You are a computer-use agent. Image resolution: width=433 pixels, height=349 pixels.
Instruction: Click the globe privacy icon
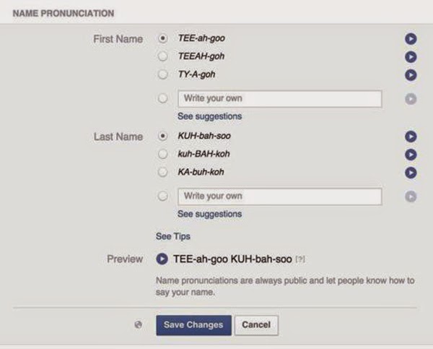click(x=138, y=324)
